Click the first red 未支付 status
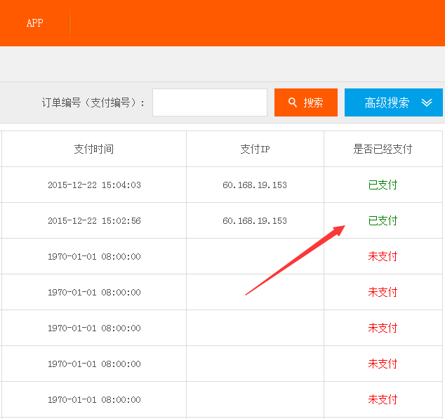The image size is (445, 419). coord(383,256)
